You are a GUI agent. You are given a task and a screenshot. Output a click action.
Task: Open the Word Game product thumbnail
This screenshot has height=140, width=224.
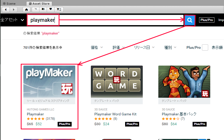click(x=117, y=82)
